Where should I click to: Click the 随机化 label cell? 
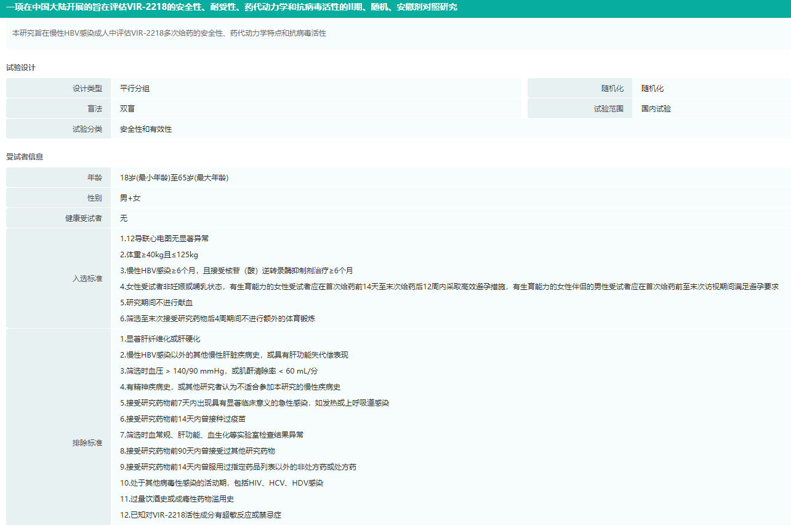(580, 89)
